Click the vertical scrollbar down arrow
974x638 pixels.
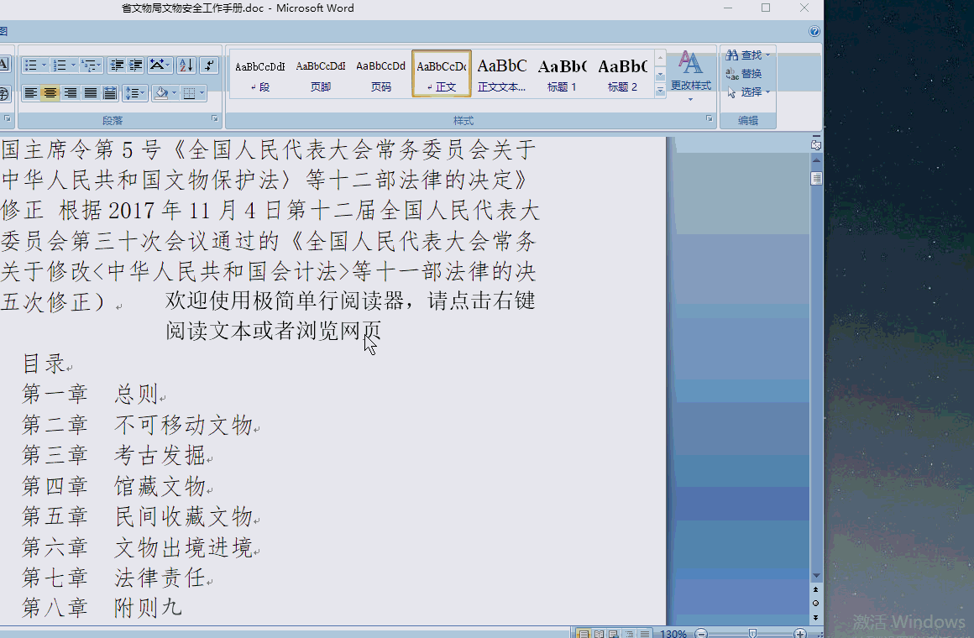pyautogui.click(x=816, y=576)
